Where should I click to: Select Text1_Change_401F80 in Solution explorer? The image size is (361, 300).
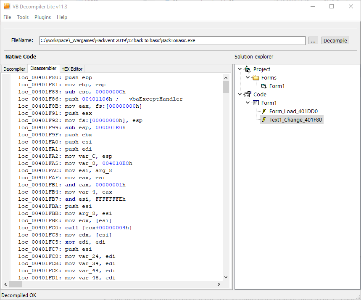coord(295,119)
